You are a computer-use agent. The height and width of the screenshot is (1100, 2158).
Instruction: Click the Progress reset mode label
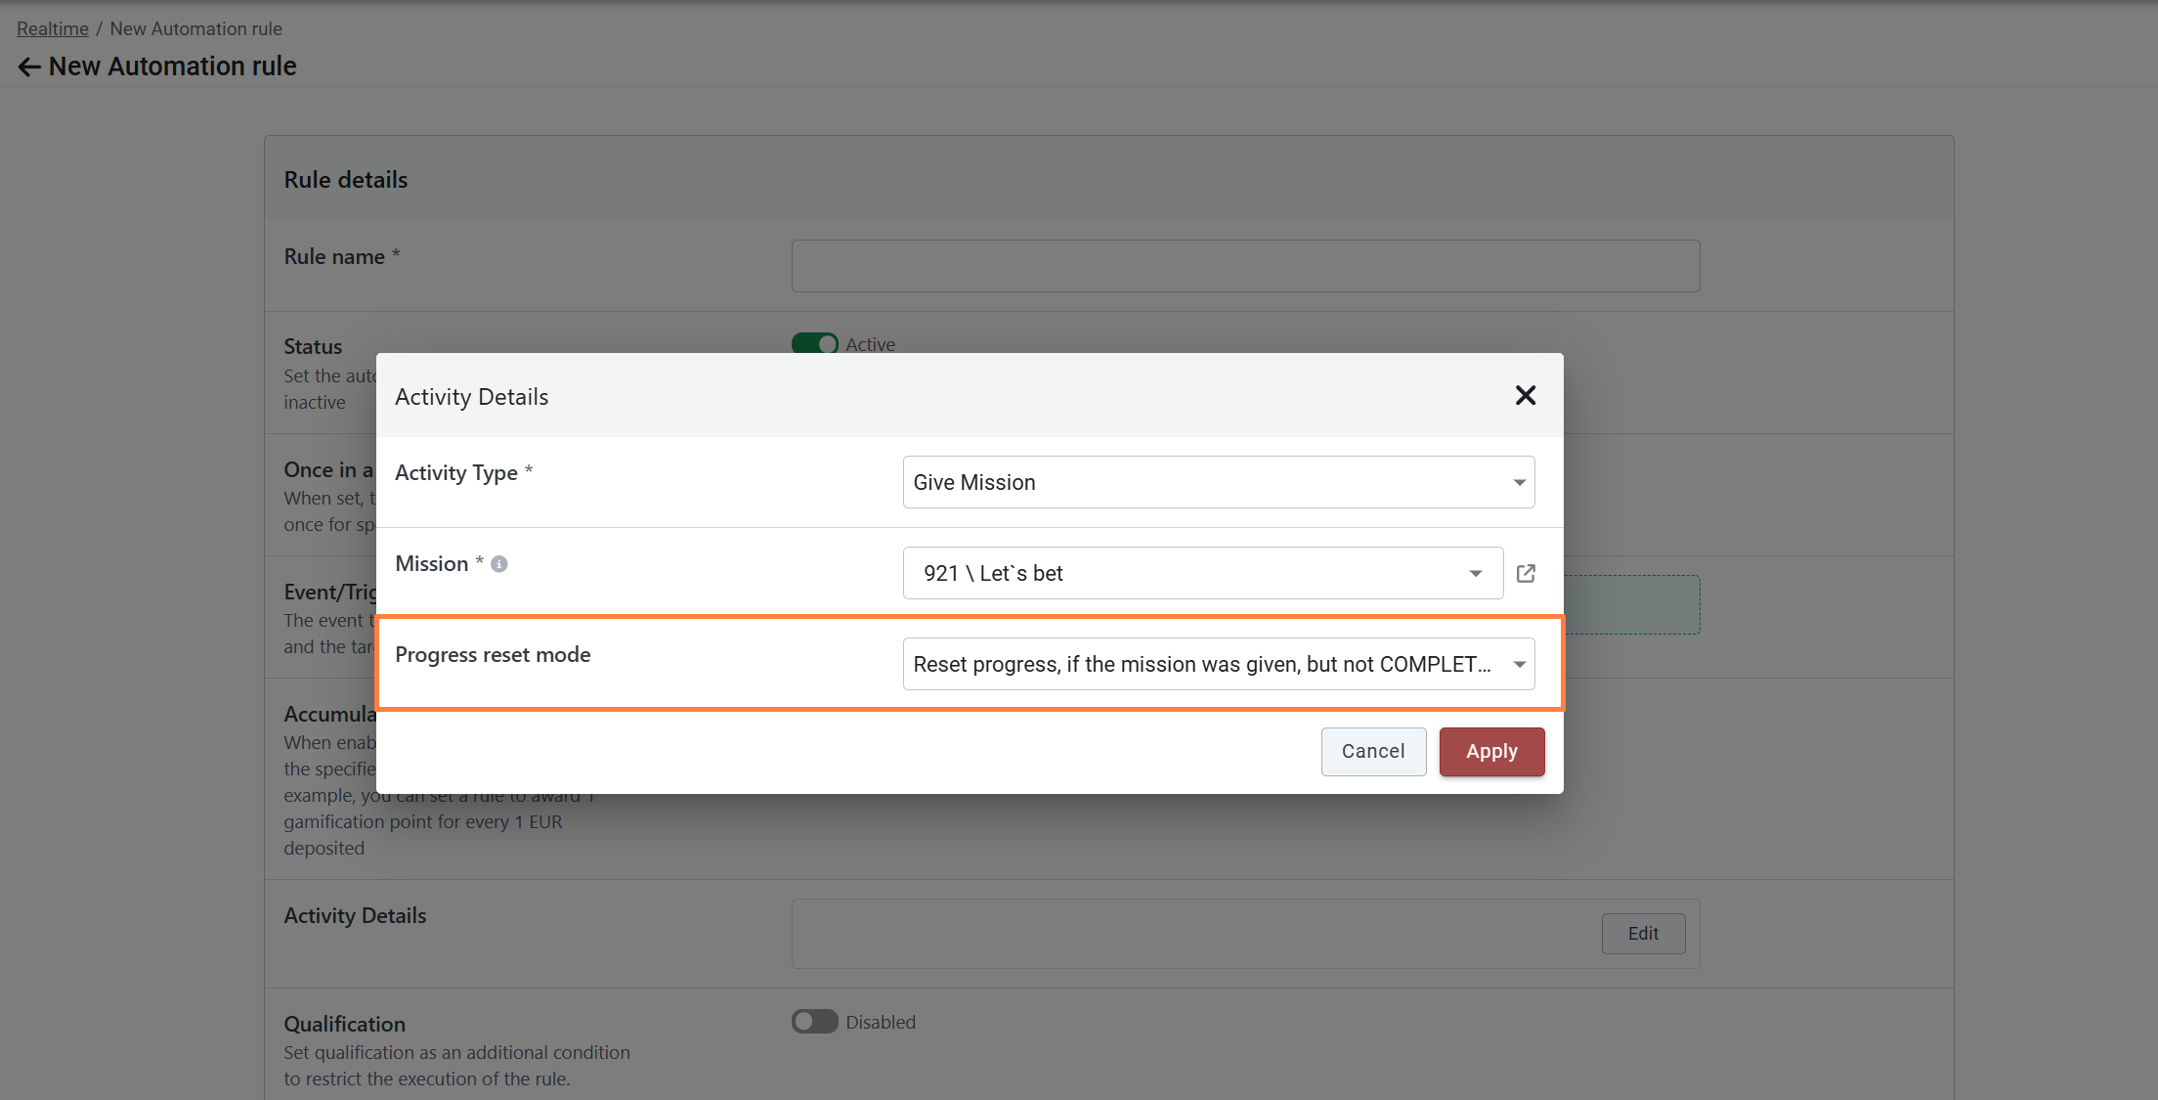click(x=493, y=654)
